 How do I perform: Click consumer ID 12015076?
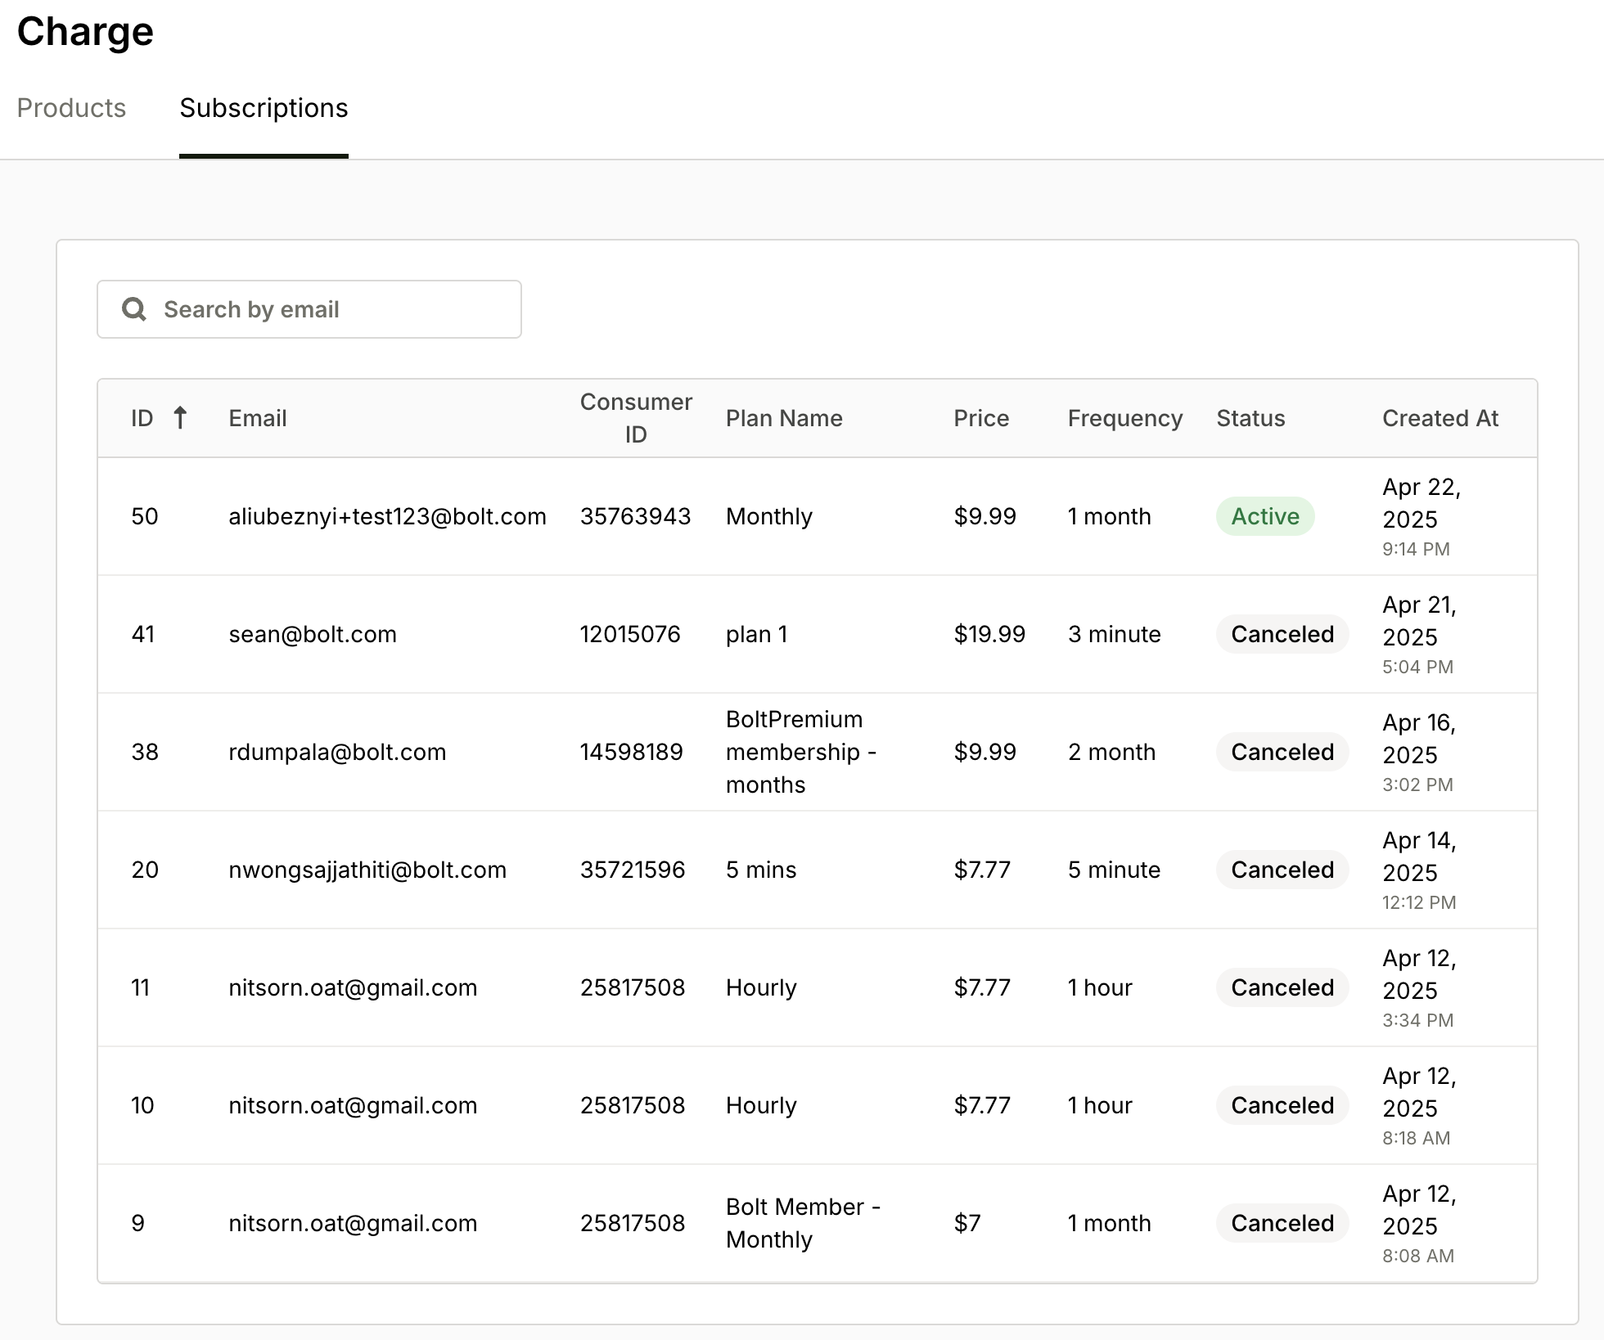coord(630,634)
